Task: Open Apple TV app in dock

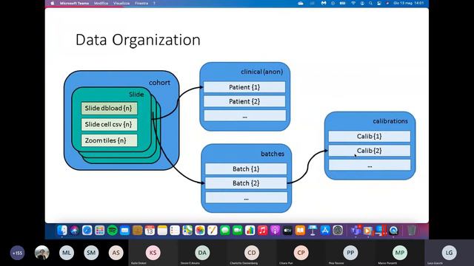Action: click(287, 231)
